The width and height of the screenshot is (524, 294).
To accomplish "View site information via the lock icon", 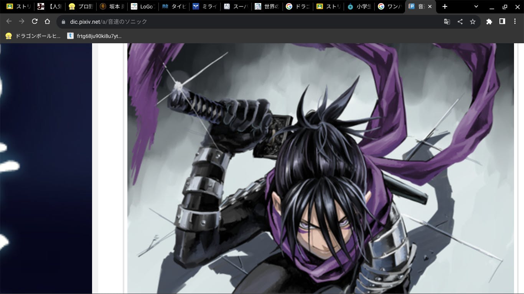I will tap(64, 22).
